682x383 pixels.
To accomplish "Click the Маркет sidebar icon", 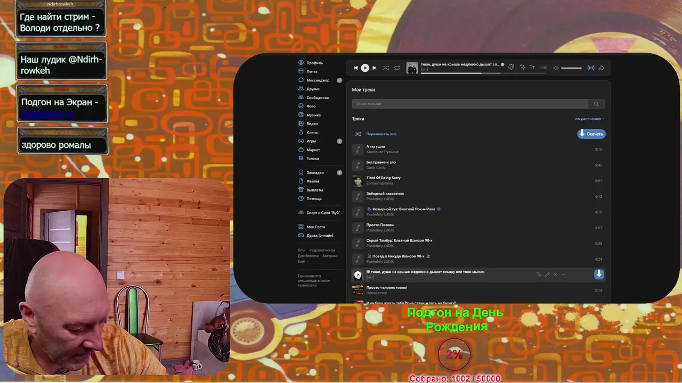I will pyautogui.click(x=301, y=149).
